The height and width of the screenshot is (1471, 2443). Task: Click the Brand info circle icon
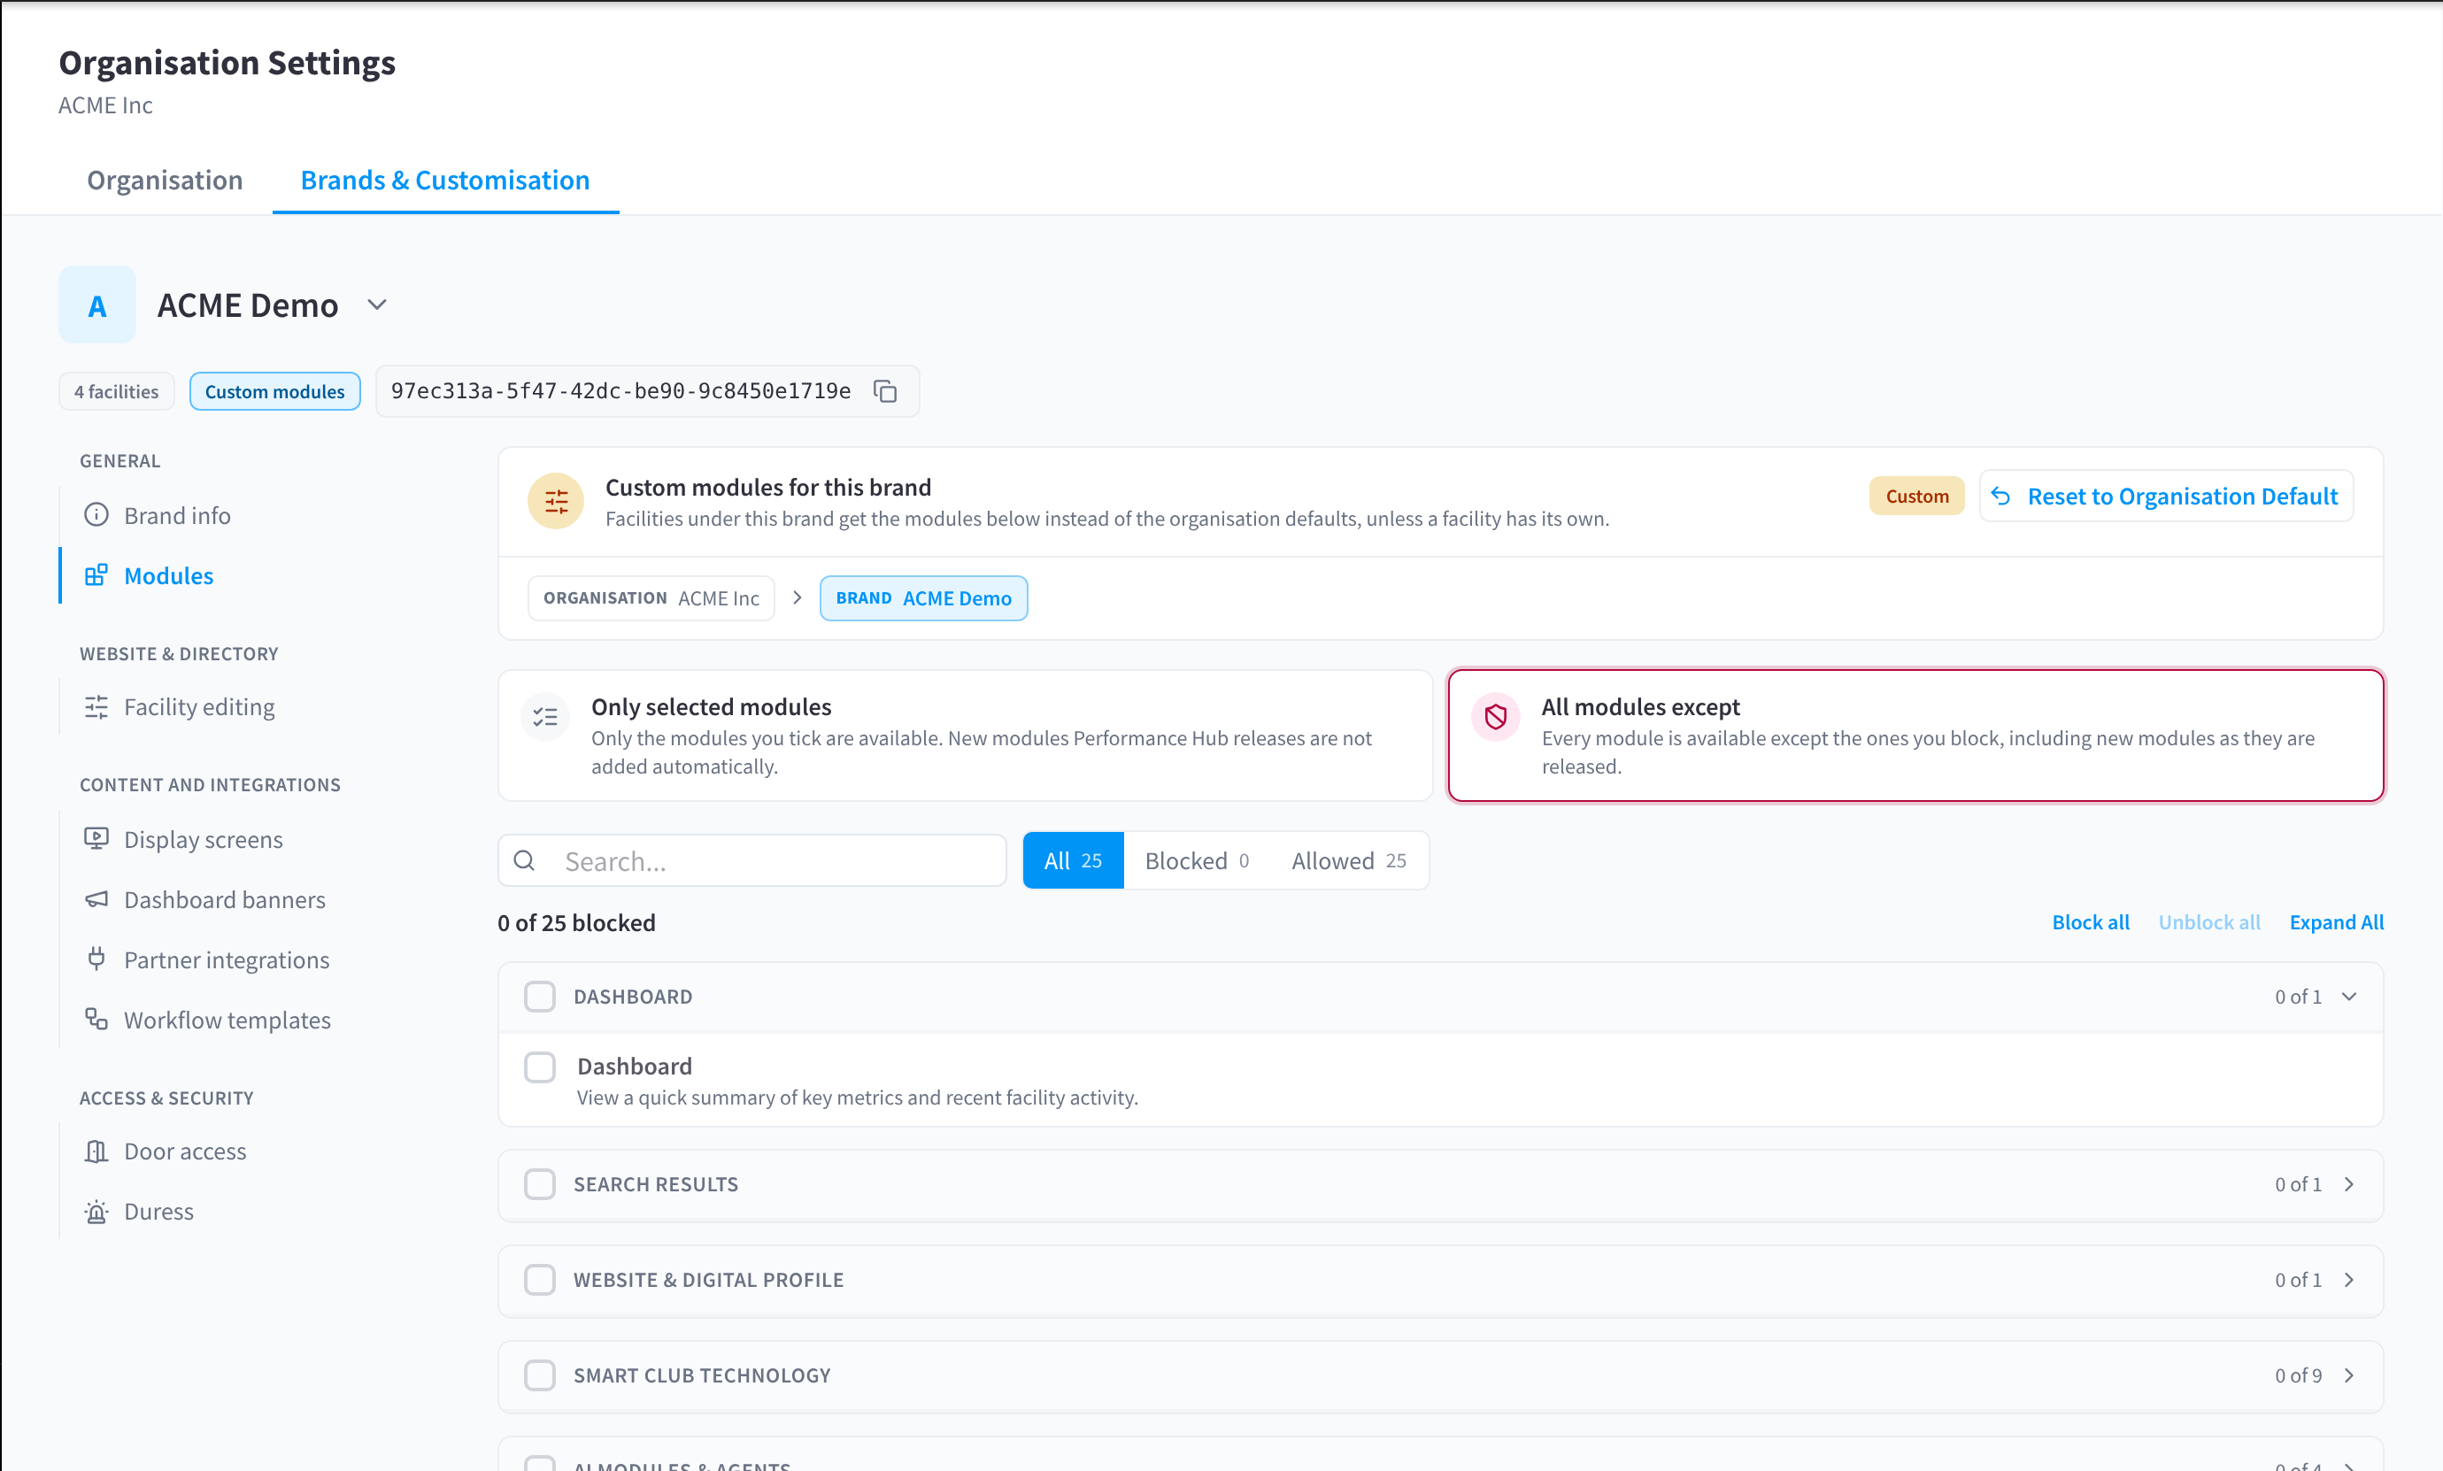click(x=96, y=515)
